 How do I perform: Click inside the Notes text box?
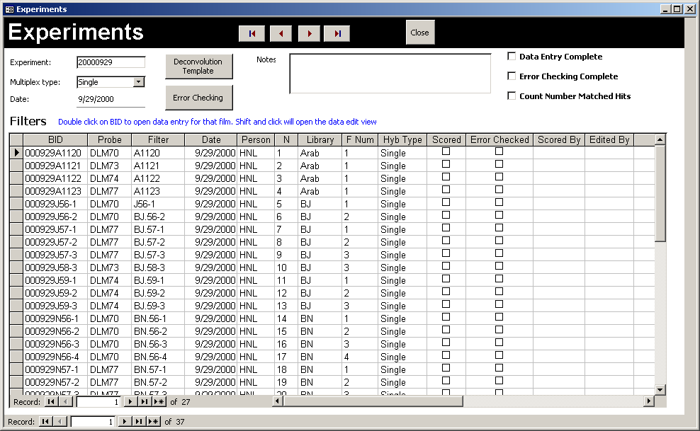(390, 74)
